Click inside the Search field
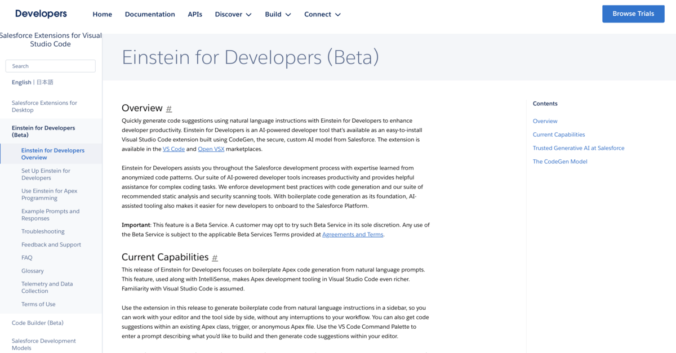The image size is (676, 353). click(x=50, y=66)
